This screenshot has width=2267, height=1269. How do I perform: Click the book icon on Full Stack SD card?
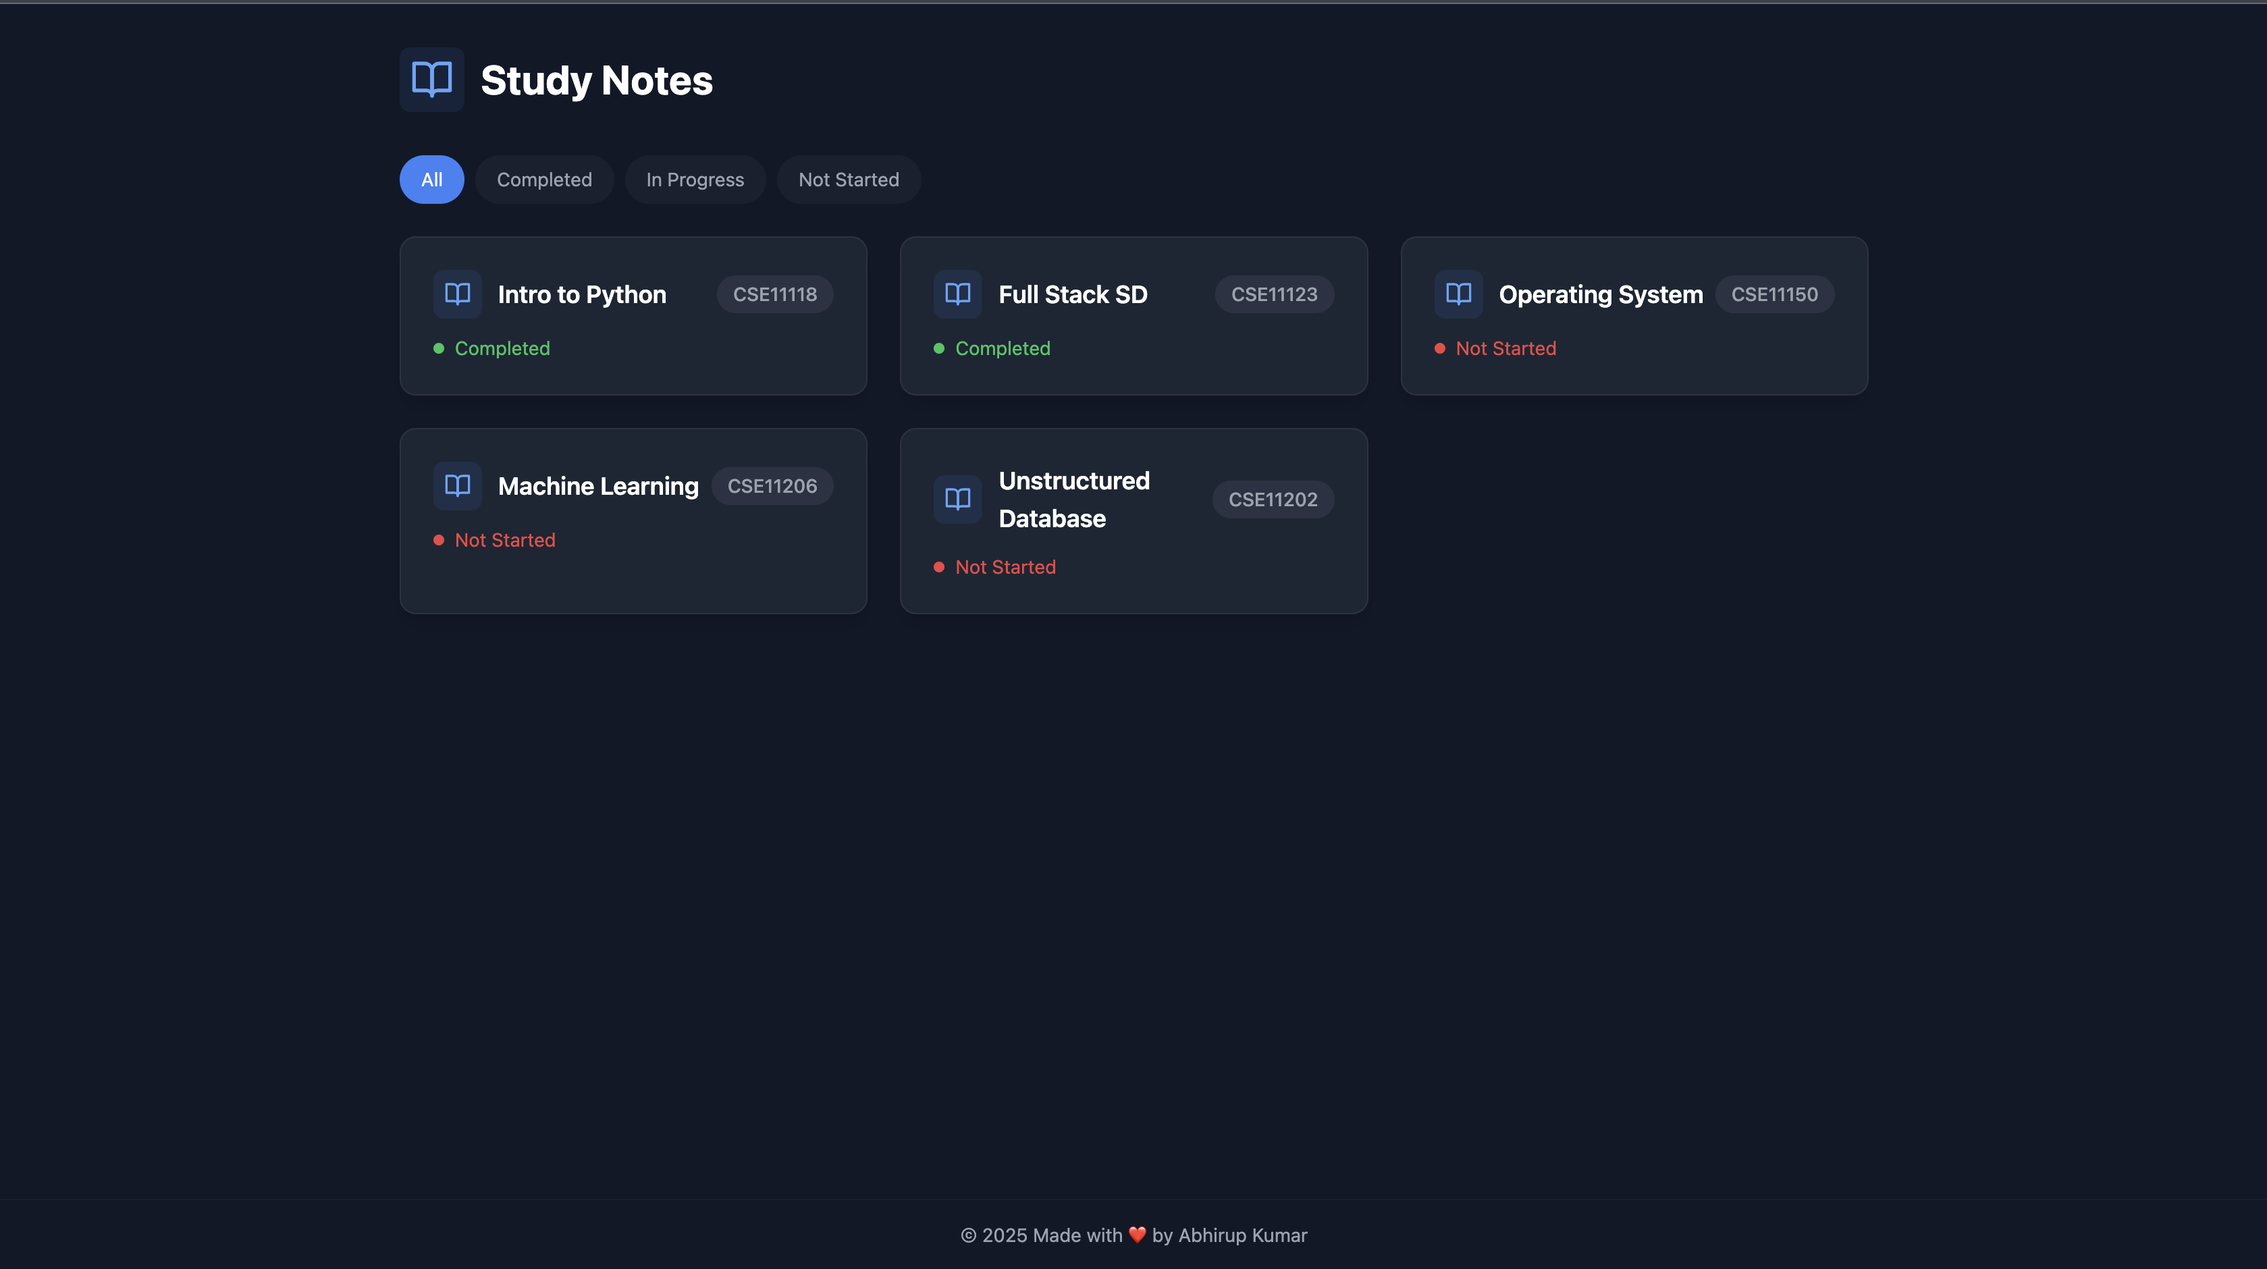pyautogui.click(x=957, y=294)
